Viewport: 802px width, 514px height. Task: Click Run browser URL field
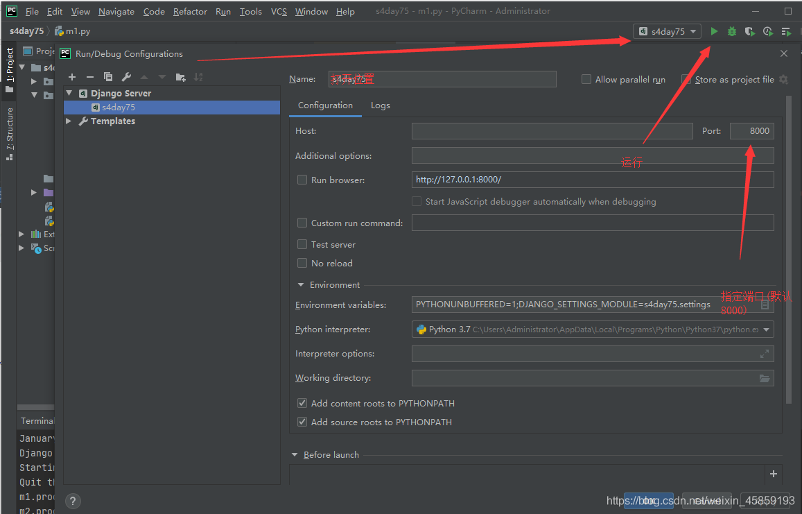[x=592, y=180]
